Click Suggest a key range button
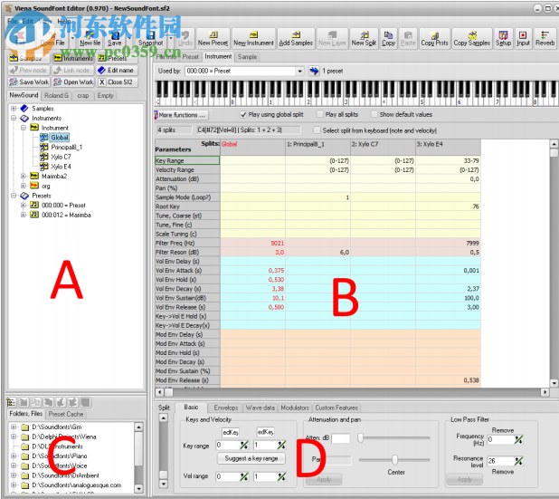Image resolution: width=559 pixels, height=499 pixels. (x=251, y=458)
